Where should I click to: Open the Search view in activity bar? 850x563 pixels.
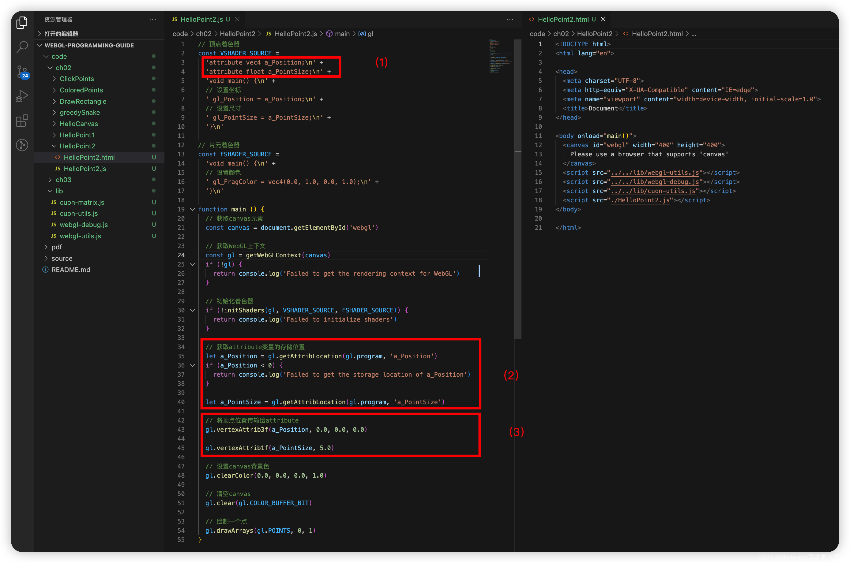click(22, 47)
